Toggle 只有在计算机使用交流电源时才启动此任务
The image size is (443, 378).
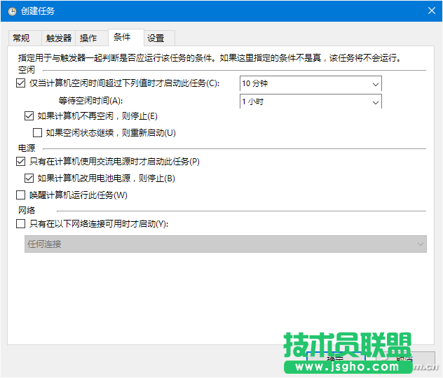(x=20, y=162)
